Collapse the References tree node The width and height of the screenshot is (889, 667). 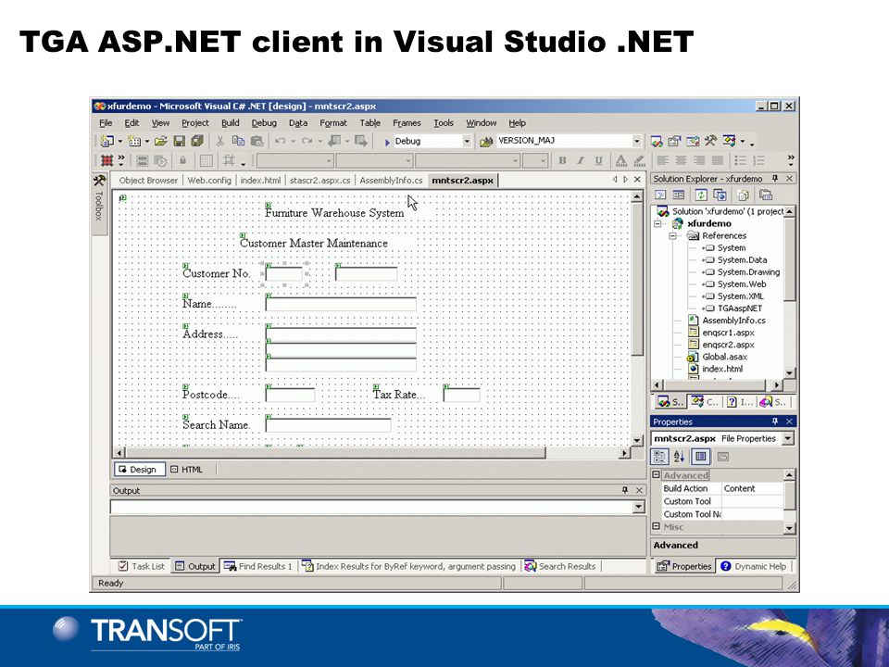672,236
